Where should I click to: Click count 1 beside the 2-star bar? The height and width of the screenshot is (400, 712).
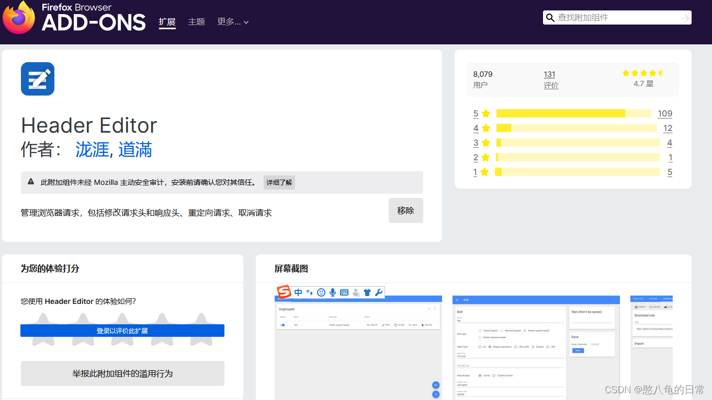[x=670, y=157]
